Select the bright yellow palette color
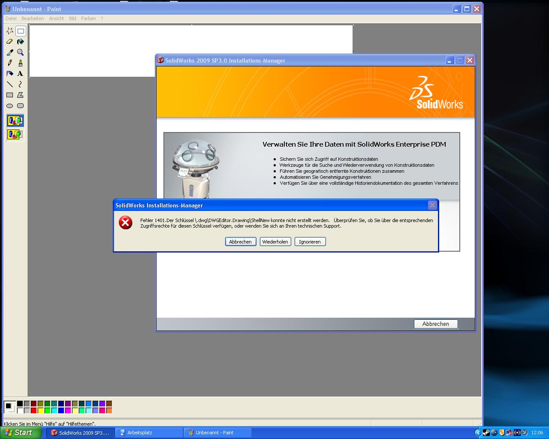 coord(40,410)
